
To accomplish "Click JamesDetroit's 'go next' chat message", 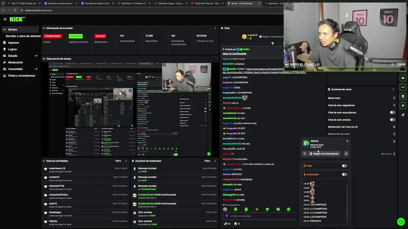I will (234, 118).
